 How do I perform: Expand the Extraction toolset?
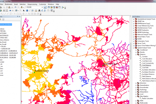(x=136, y=83)
